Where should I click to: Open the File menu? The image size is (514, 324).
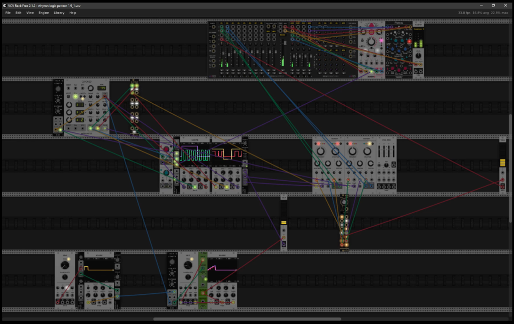coord(8,13)
